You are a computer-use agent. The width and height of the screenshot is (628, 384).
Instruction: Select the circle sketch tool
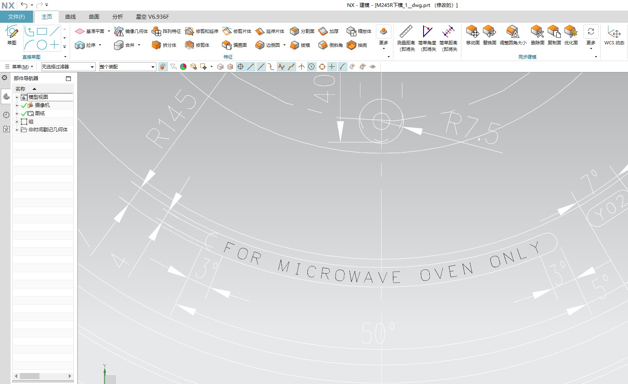click(42, 44)
